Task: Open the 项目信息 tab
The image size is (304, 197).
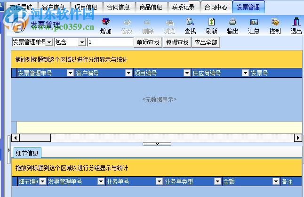Action: [x=86, y=7]
